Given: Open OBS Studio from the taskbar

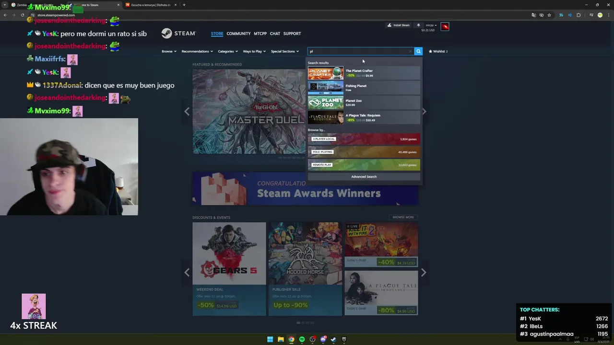Looking at the screenshot, I should click(x=312, y=339).
